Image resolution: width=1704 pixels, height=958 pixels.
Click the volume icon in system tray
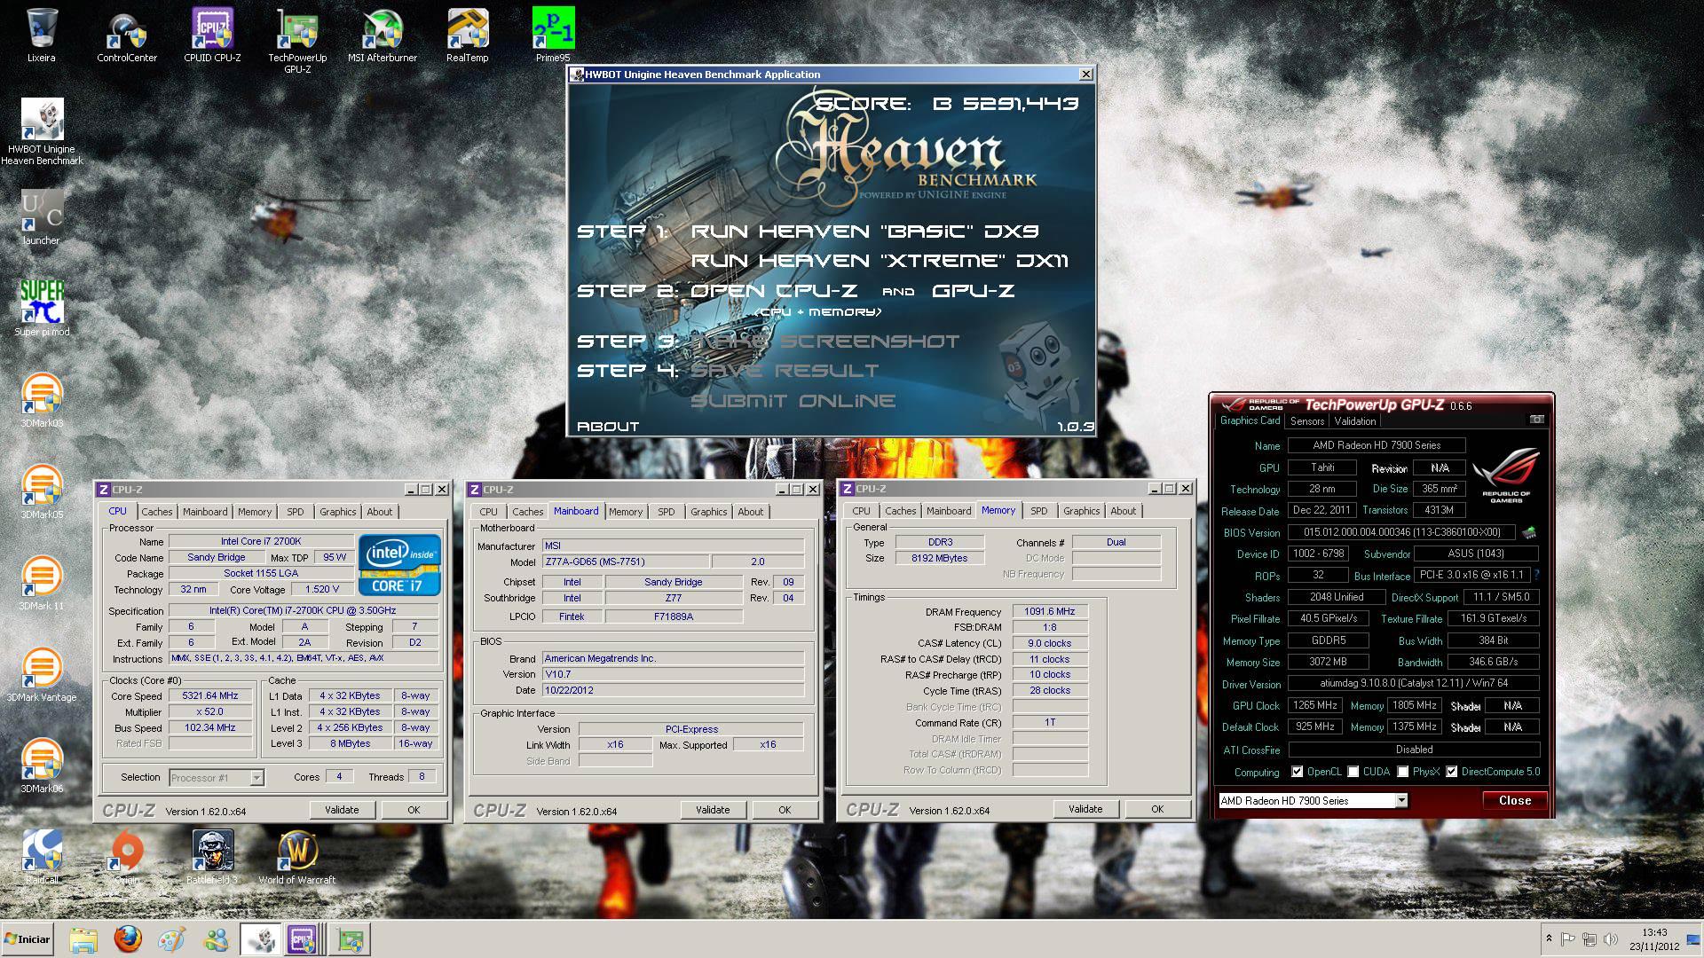(x=1611, y=939)
